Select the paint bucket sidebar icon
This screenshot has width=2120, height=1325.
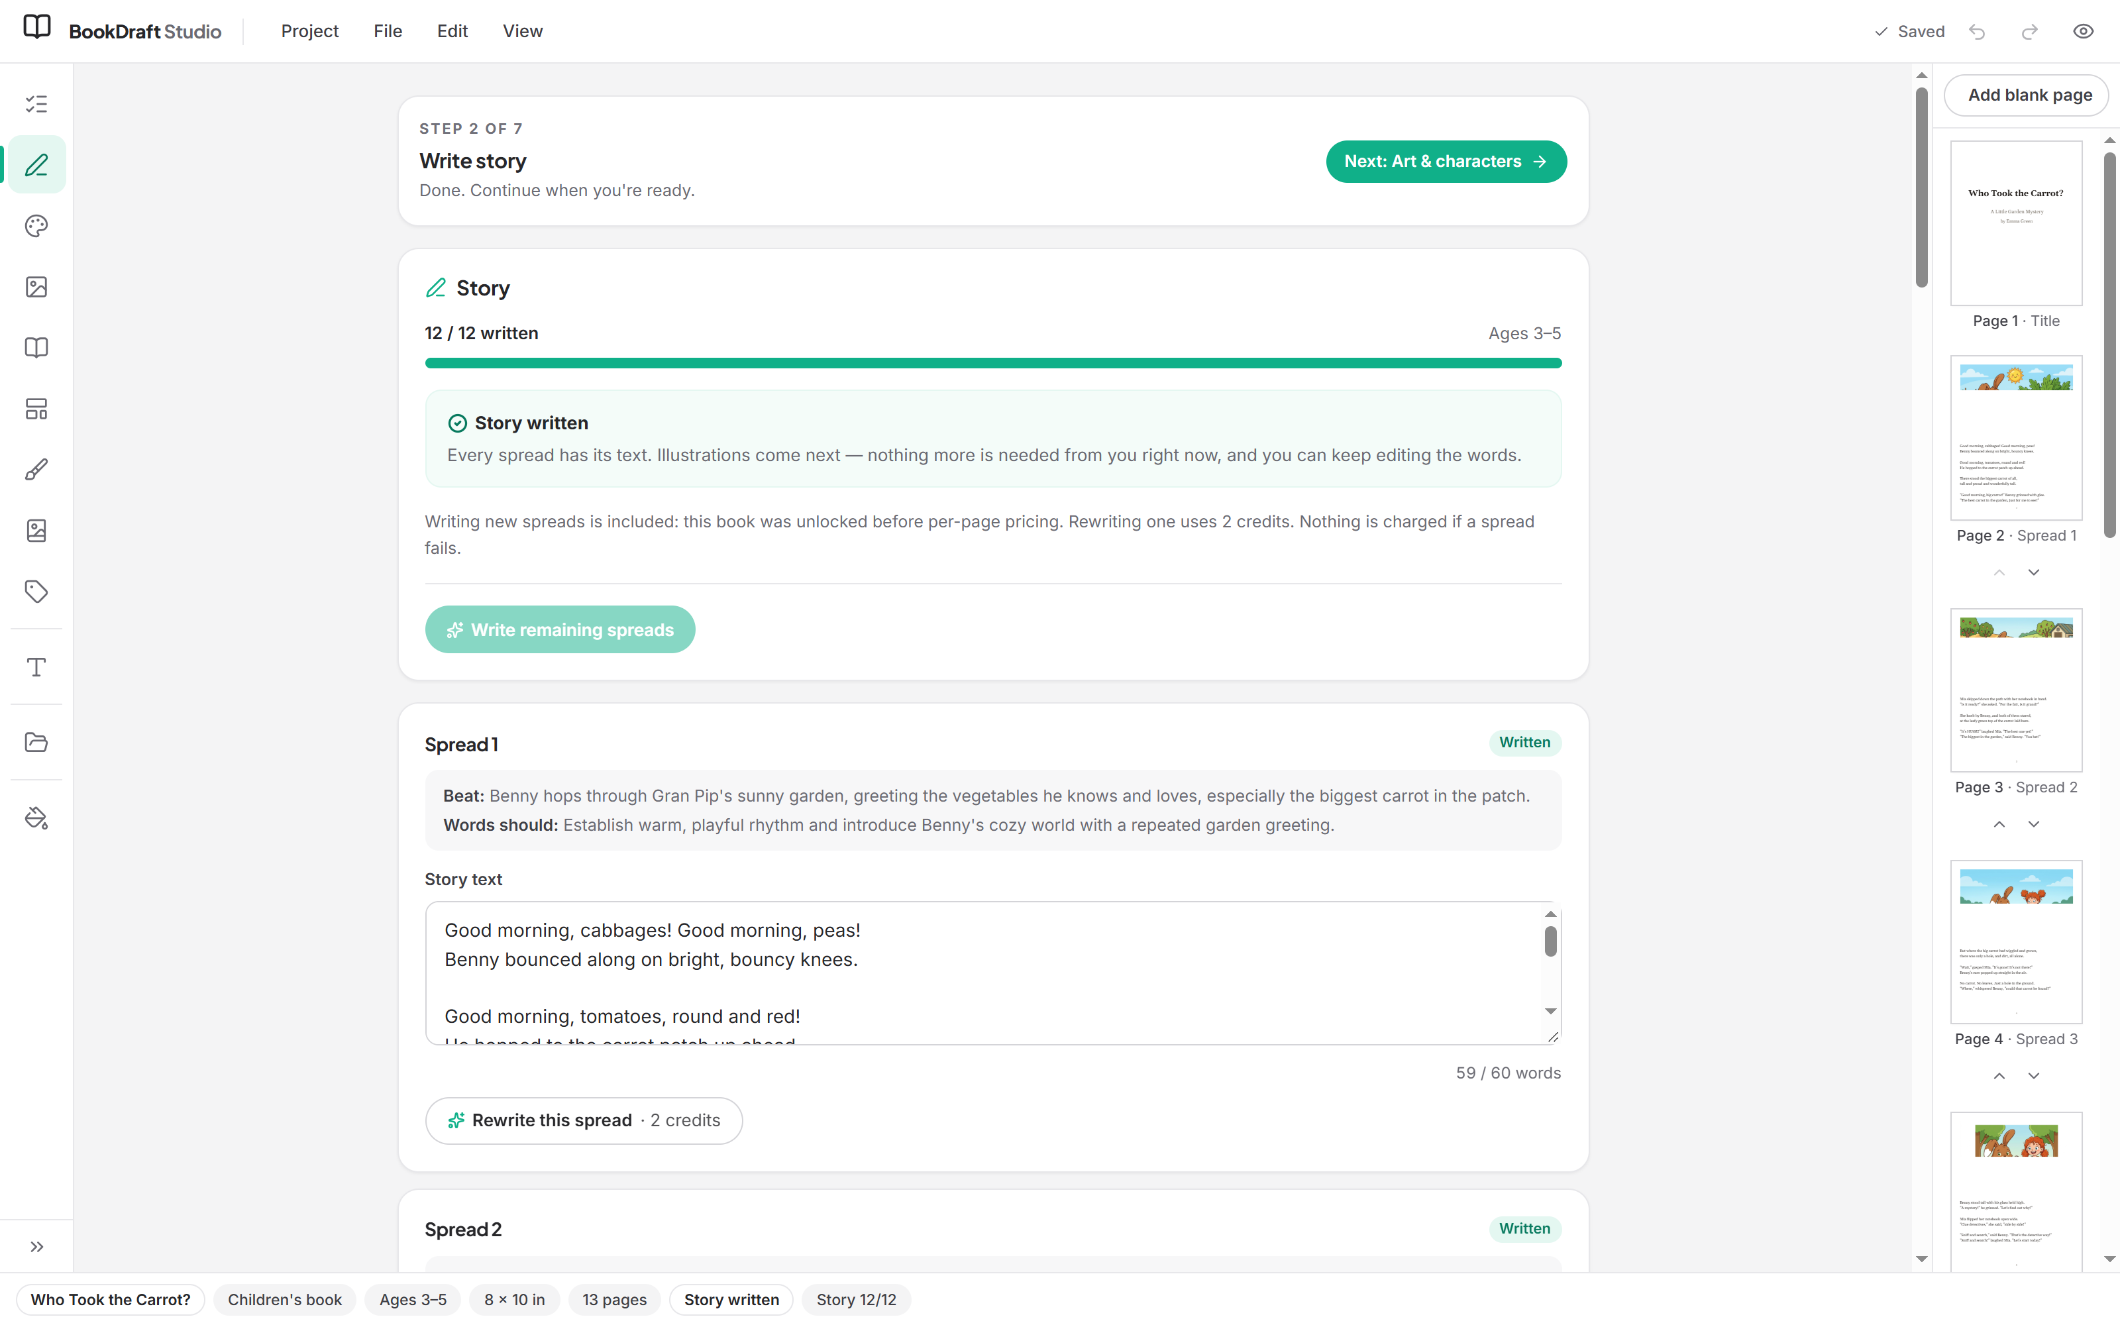click(36, 818)
